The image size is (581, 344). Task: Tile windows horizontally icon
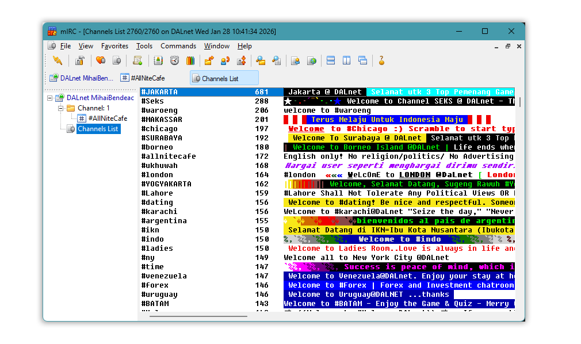[331, 60]
